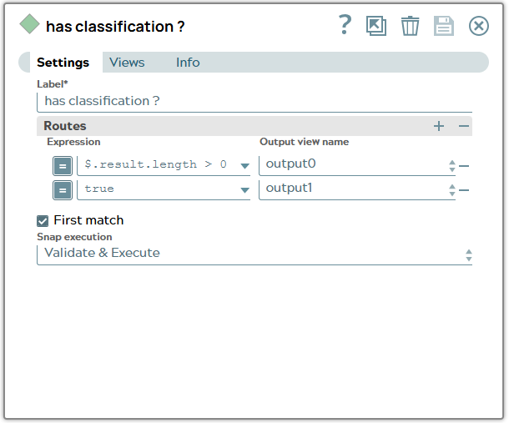Image resolution: width=509 pixels, height=423 pixels.
Task: Open the help question mark icon
Action: (x=345, y=25)
